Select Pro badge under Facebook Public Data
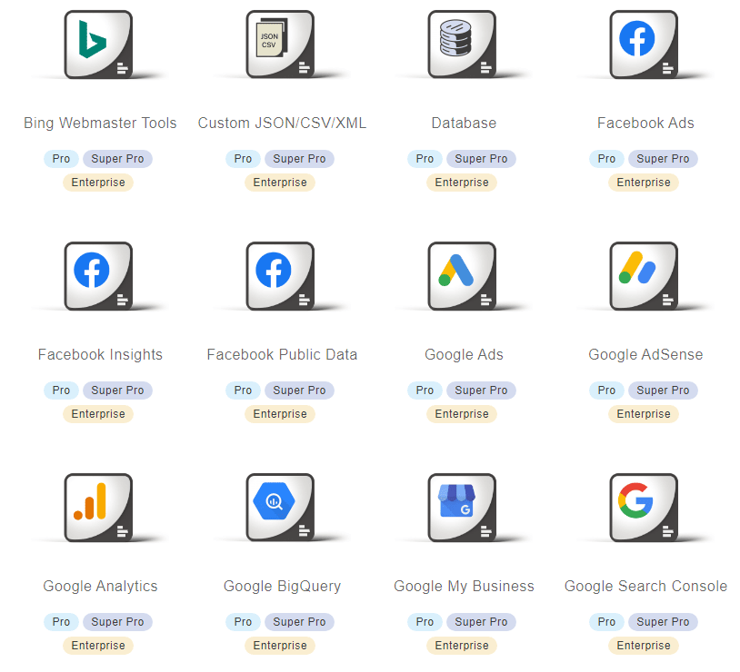740x672 pixels. (x=243, y=390)
